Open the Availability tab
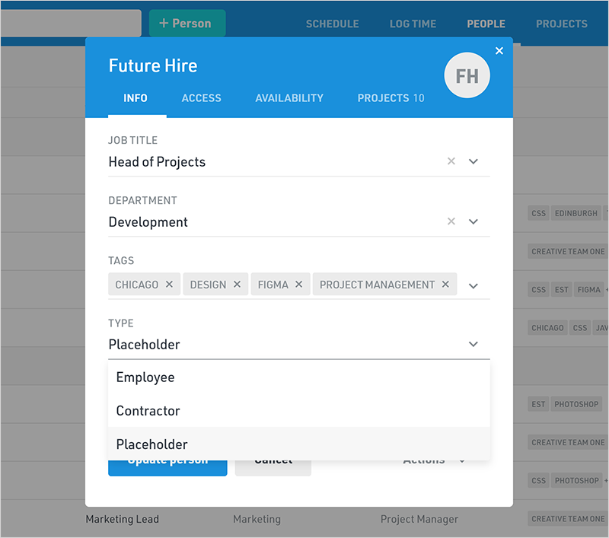 [x=289, y=98]
